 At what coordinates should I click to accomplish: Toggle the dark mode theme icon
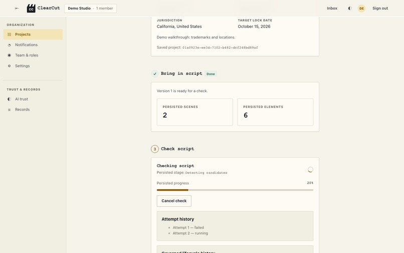(350, 8)
